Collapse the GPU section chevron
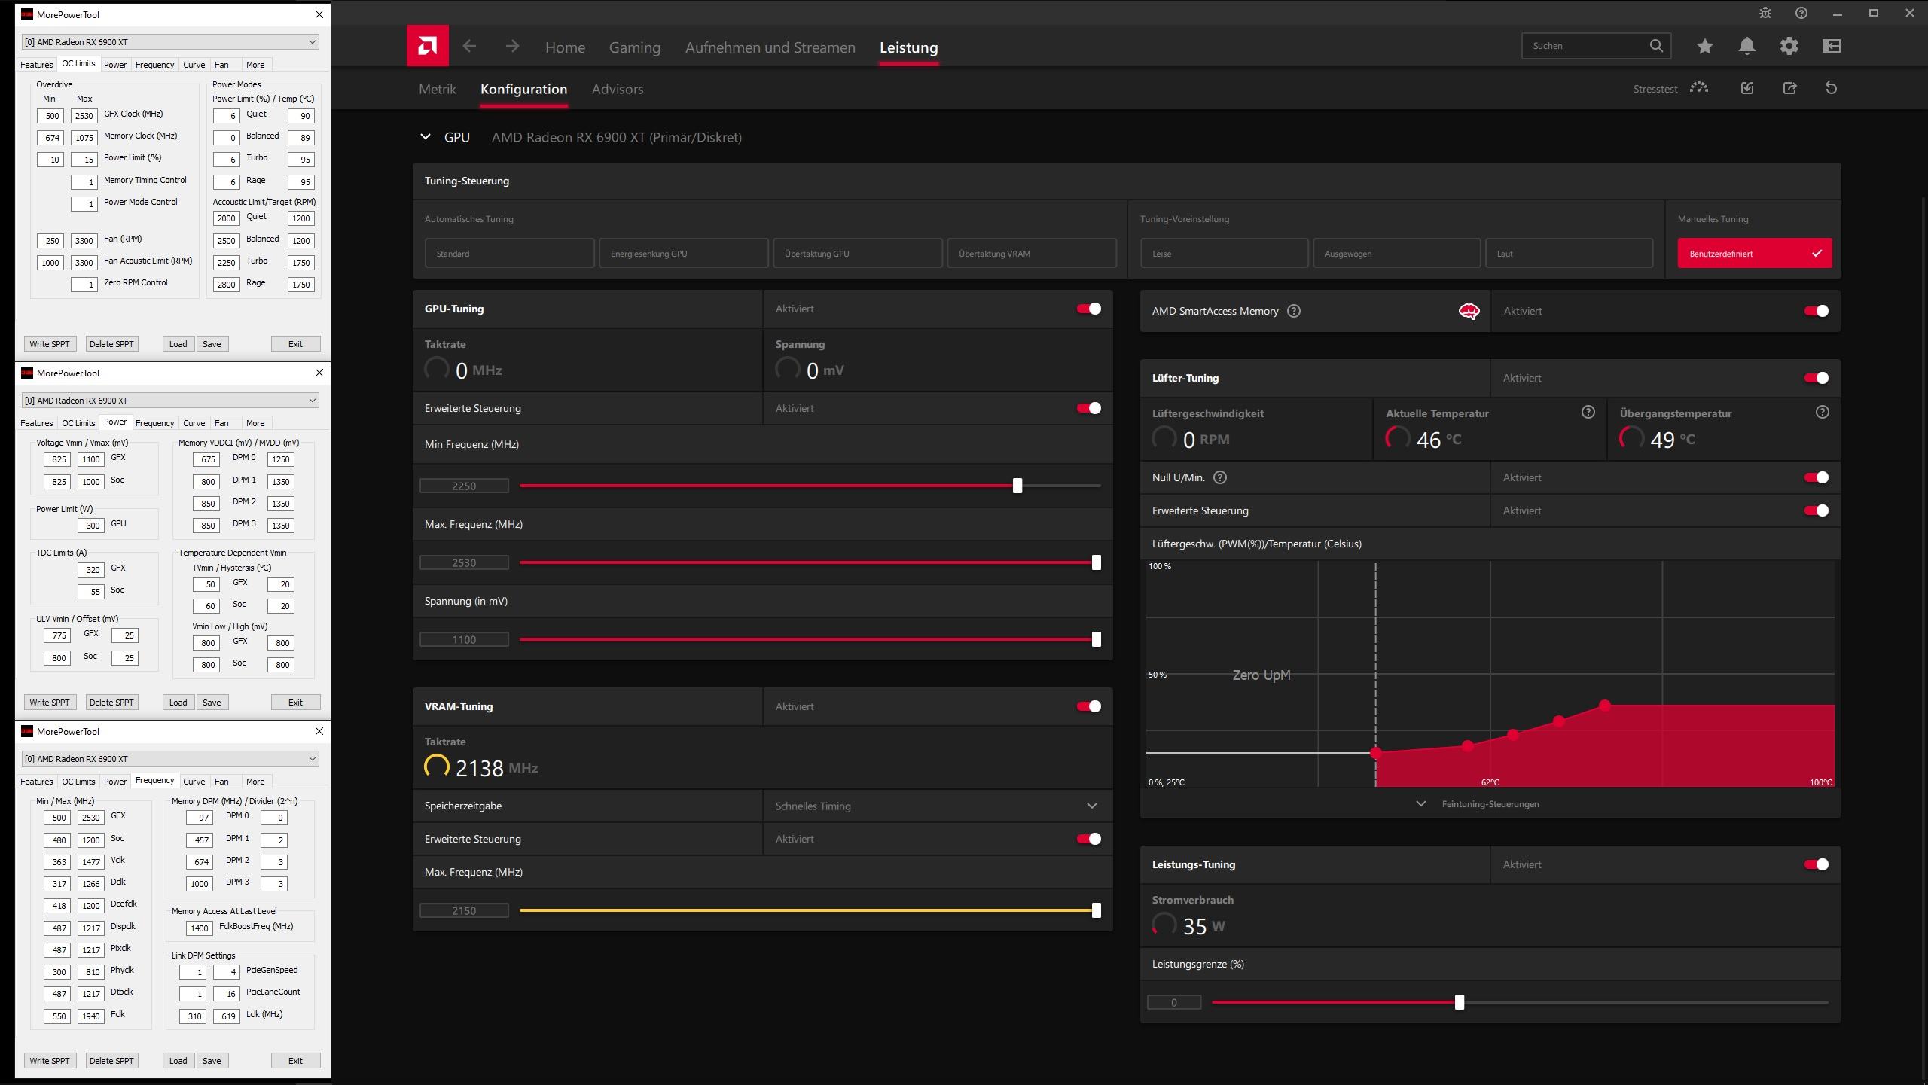 426,137
